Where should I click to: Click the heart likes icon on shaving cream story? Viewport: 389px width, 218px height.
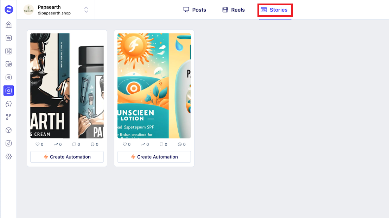pyautogui.click(x=38, y=144)
